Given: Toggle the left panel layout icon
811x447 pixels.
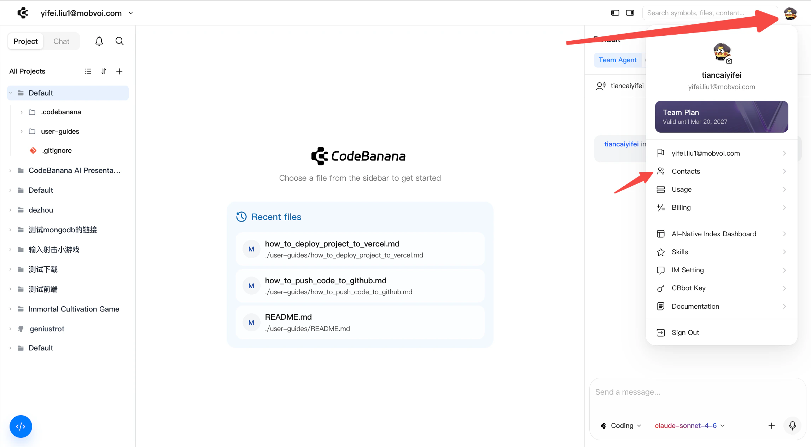Looking at the screenshot, I should [x=615, y=13].
